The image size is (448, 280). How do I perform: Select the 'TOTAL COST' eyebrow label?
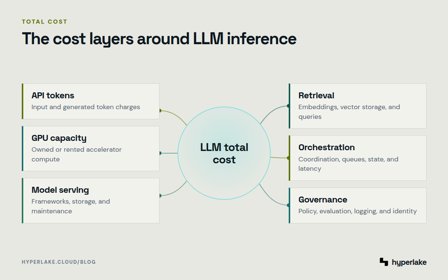[45, 22]
